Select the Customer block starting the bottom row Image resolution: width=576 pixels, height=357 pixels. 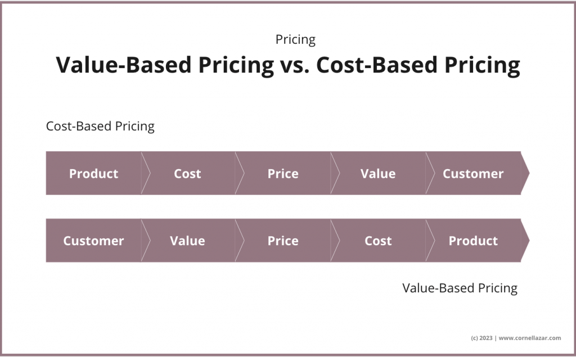(x=93, y=241)
